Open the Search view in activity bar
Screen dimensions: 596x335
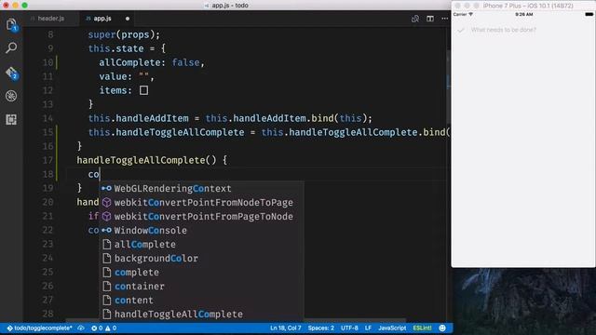click(11, 47)
